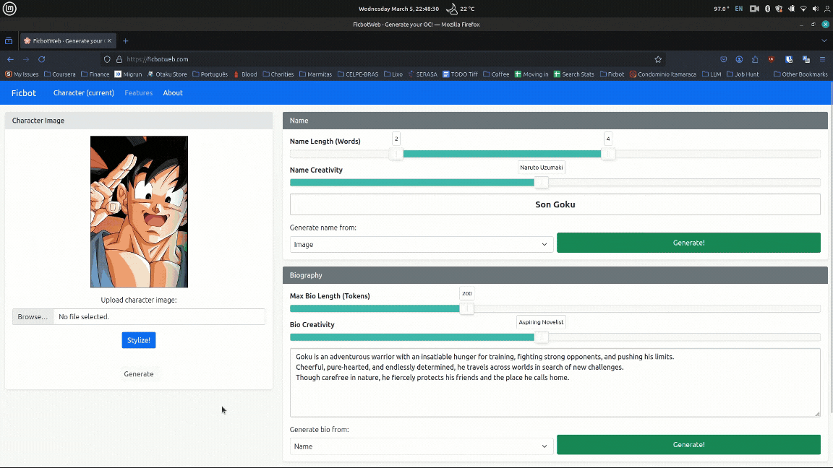Open the user account tray icon

click(827, 9)
